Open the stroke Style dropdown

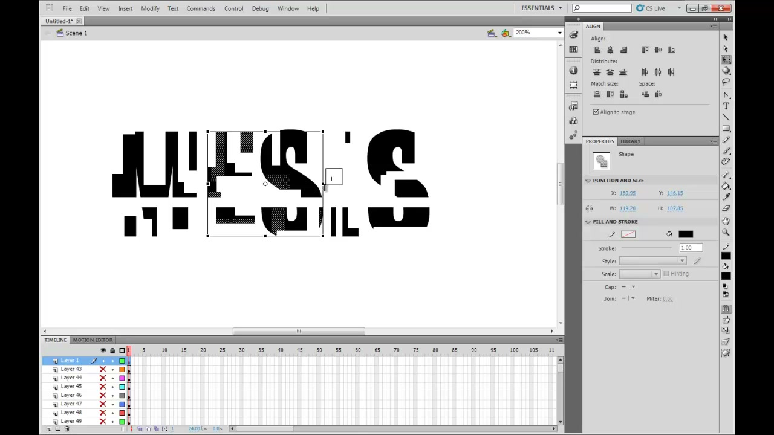652,261
